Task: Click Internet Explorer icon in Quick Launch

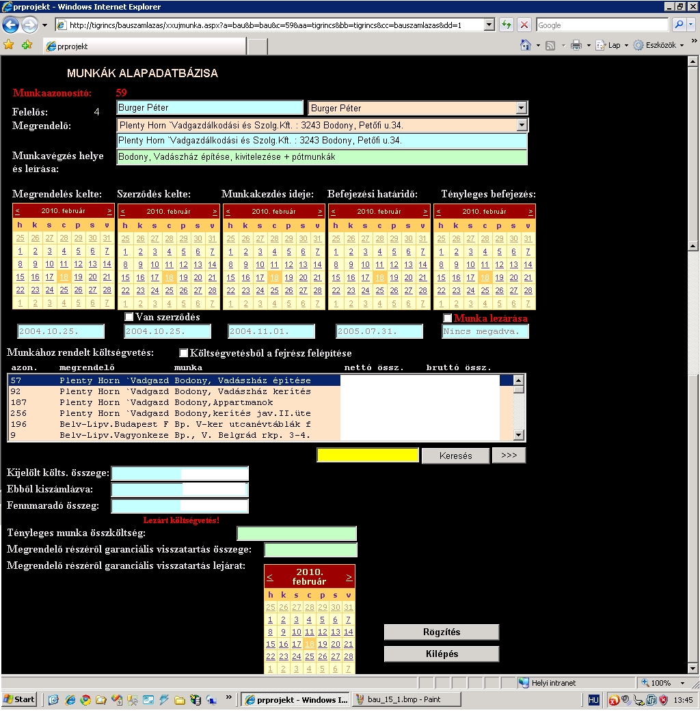Action: pyautogui.click(x=70, y=700)
